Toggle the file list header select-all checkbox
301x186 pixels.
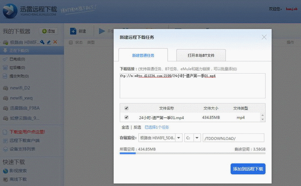tap(126, 108)
